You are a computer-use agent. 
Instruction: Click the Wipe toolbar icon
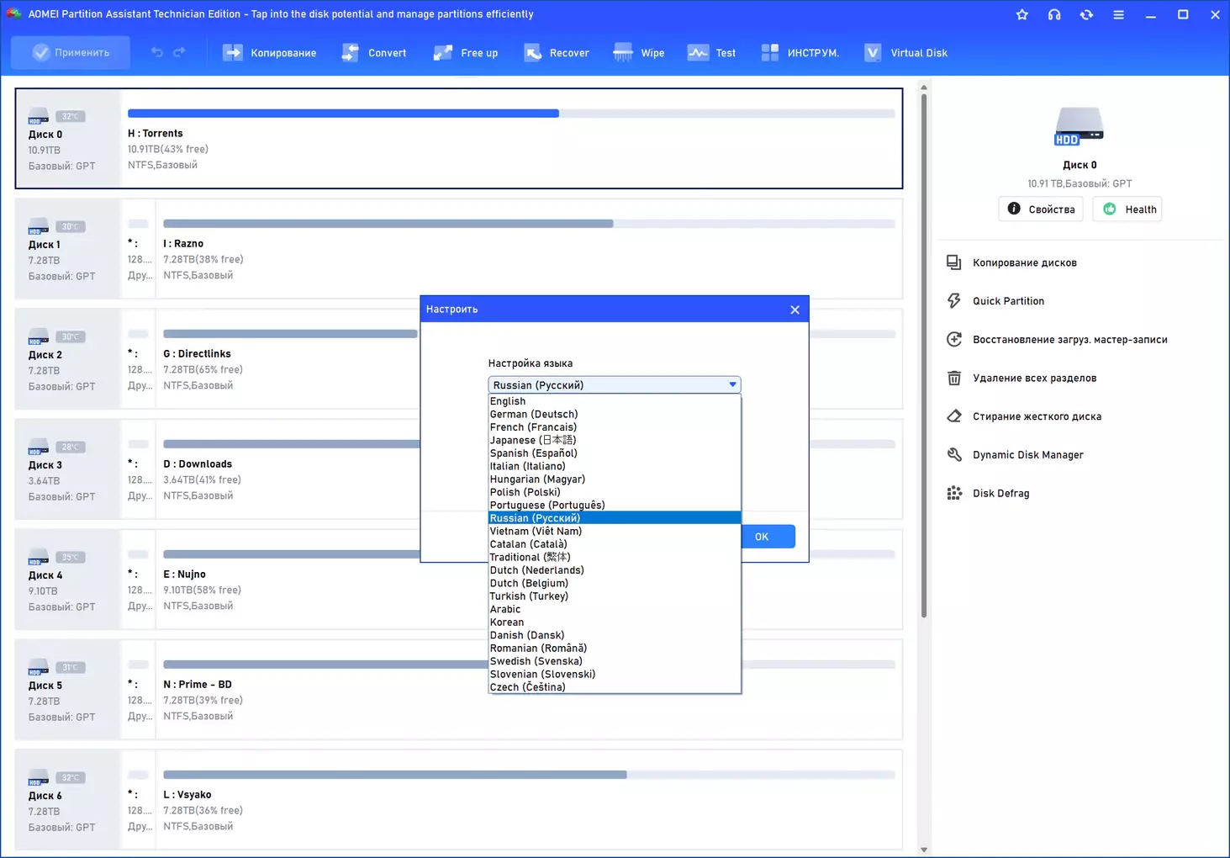623,53
